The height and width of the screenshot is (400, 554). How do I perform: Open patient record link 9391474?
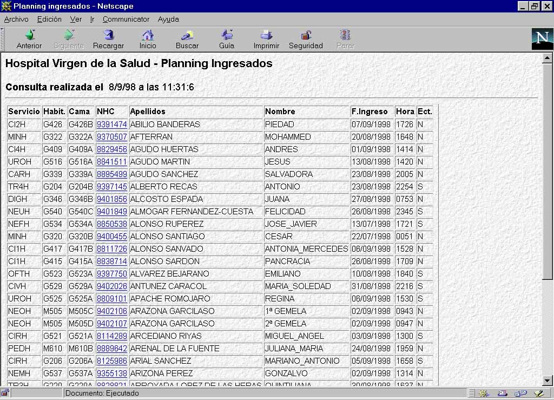pos(111,124)
